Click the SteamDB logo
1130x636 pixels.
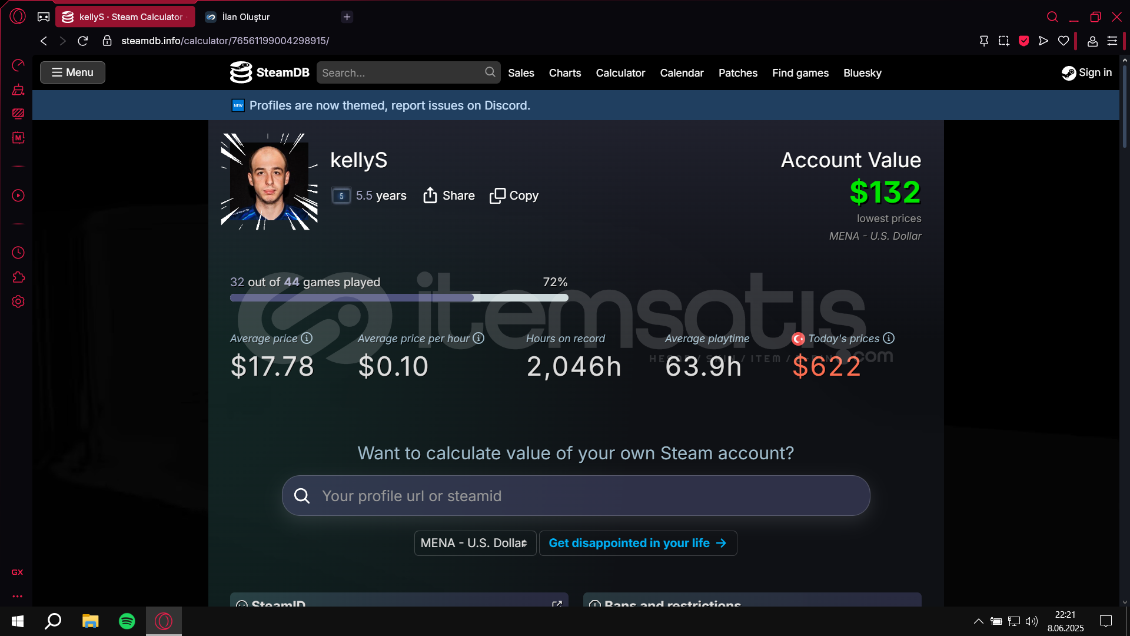coord(270,72)
